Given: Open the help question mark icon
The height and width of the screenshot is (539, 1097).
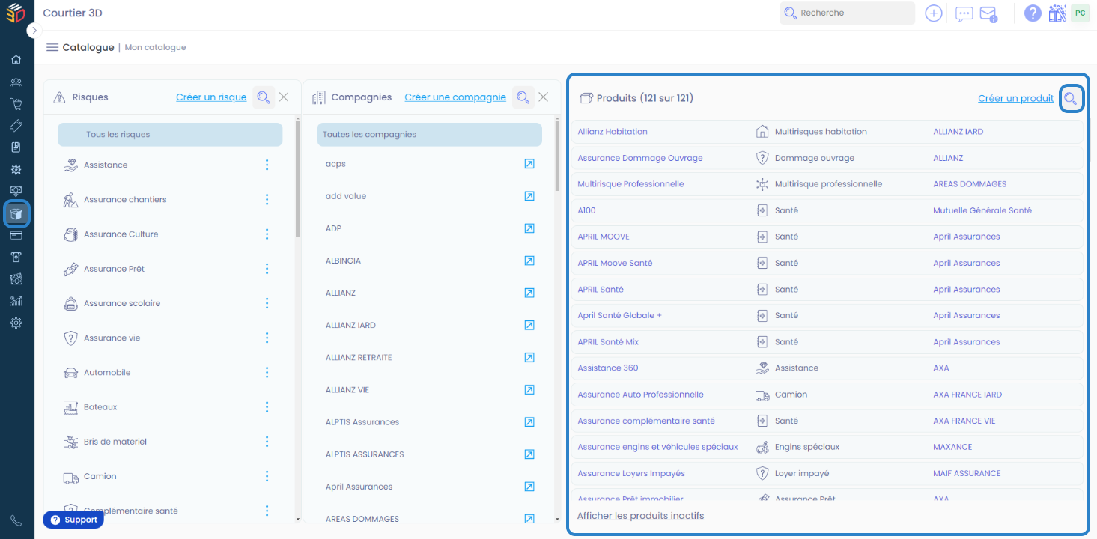Looking at the screenshot, I should [1033, 13].
